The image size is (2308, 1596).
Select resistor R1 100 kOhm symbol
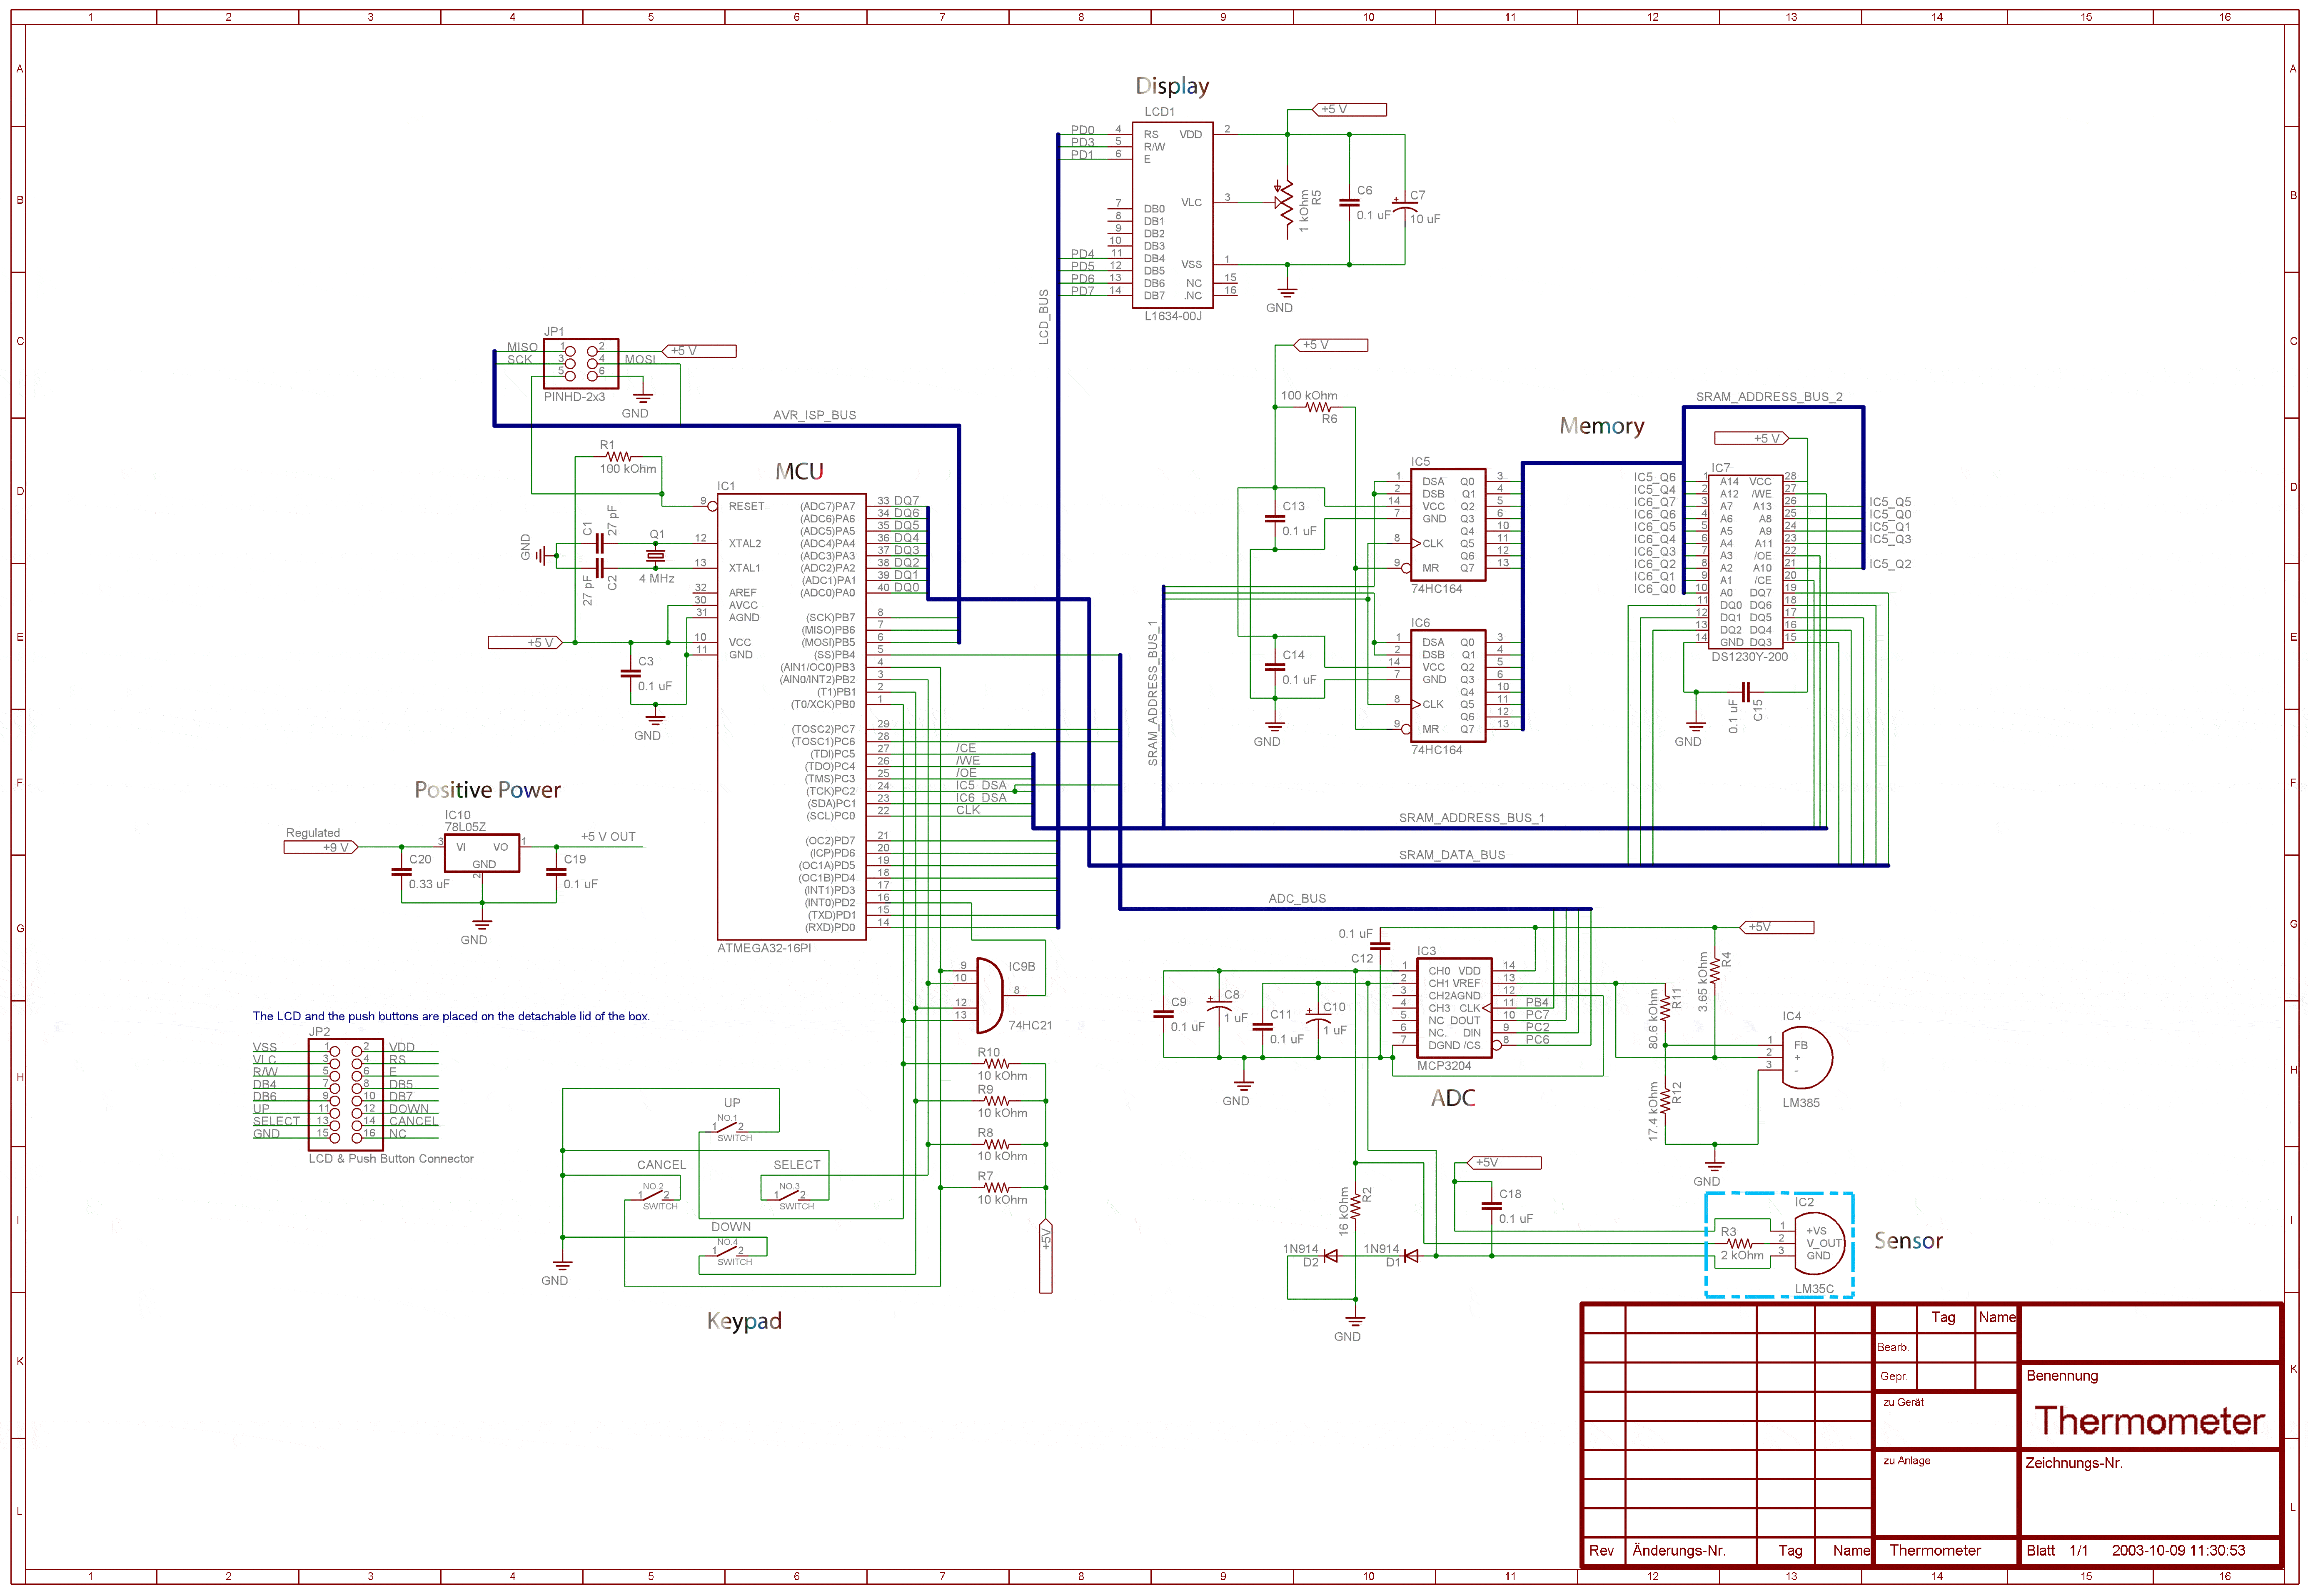pyautogui.click(x=619, y=457)
